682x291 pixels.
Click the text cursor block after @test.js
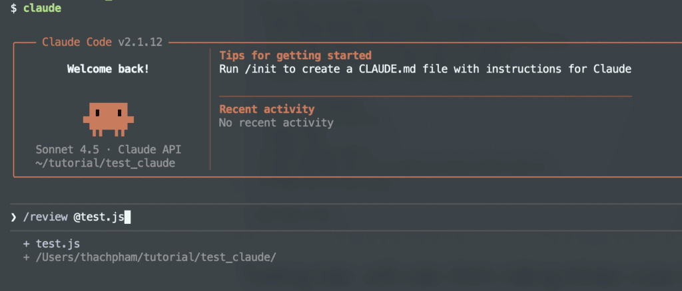[128, 217]
